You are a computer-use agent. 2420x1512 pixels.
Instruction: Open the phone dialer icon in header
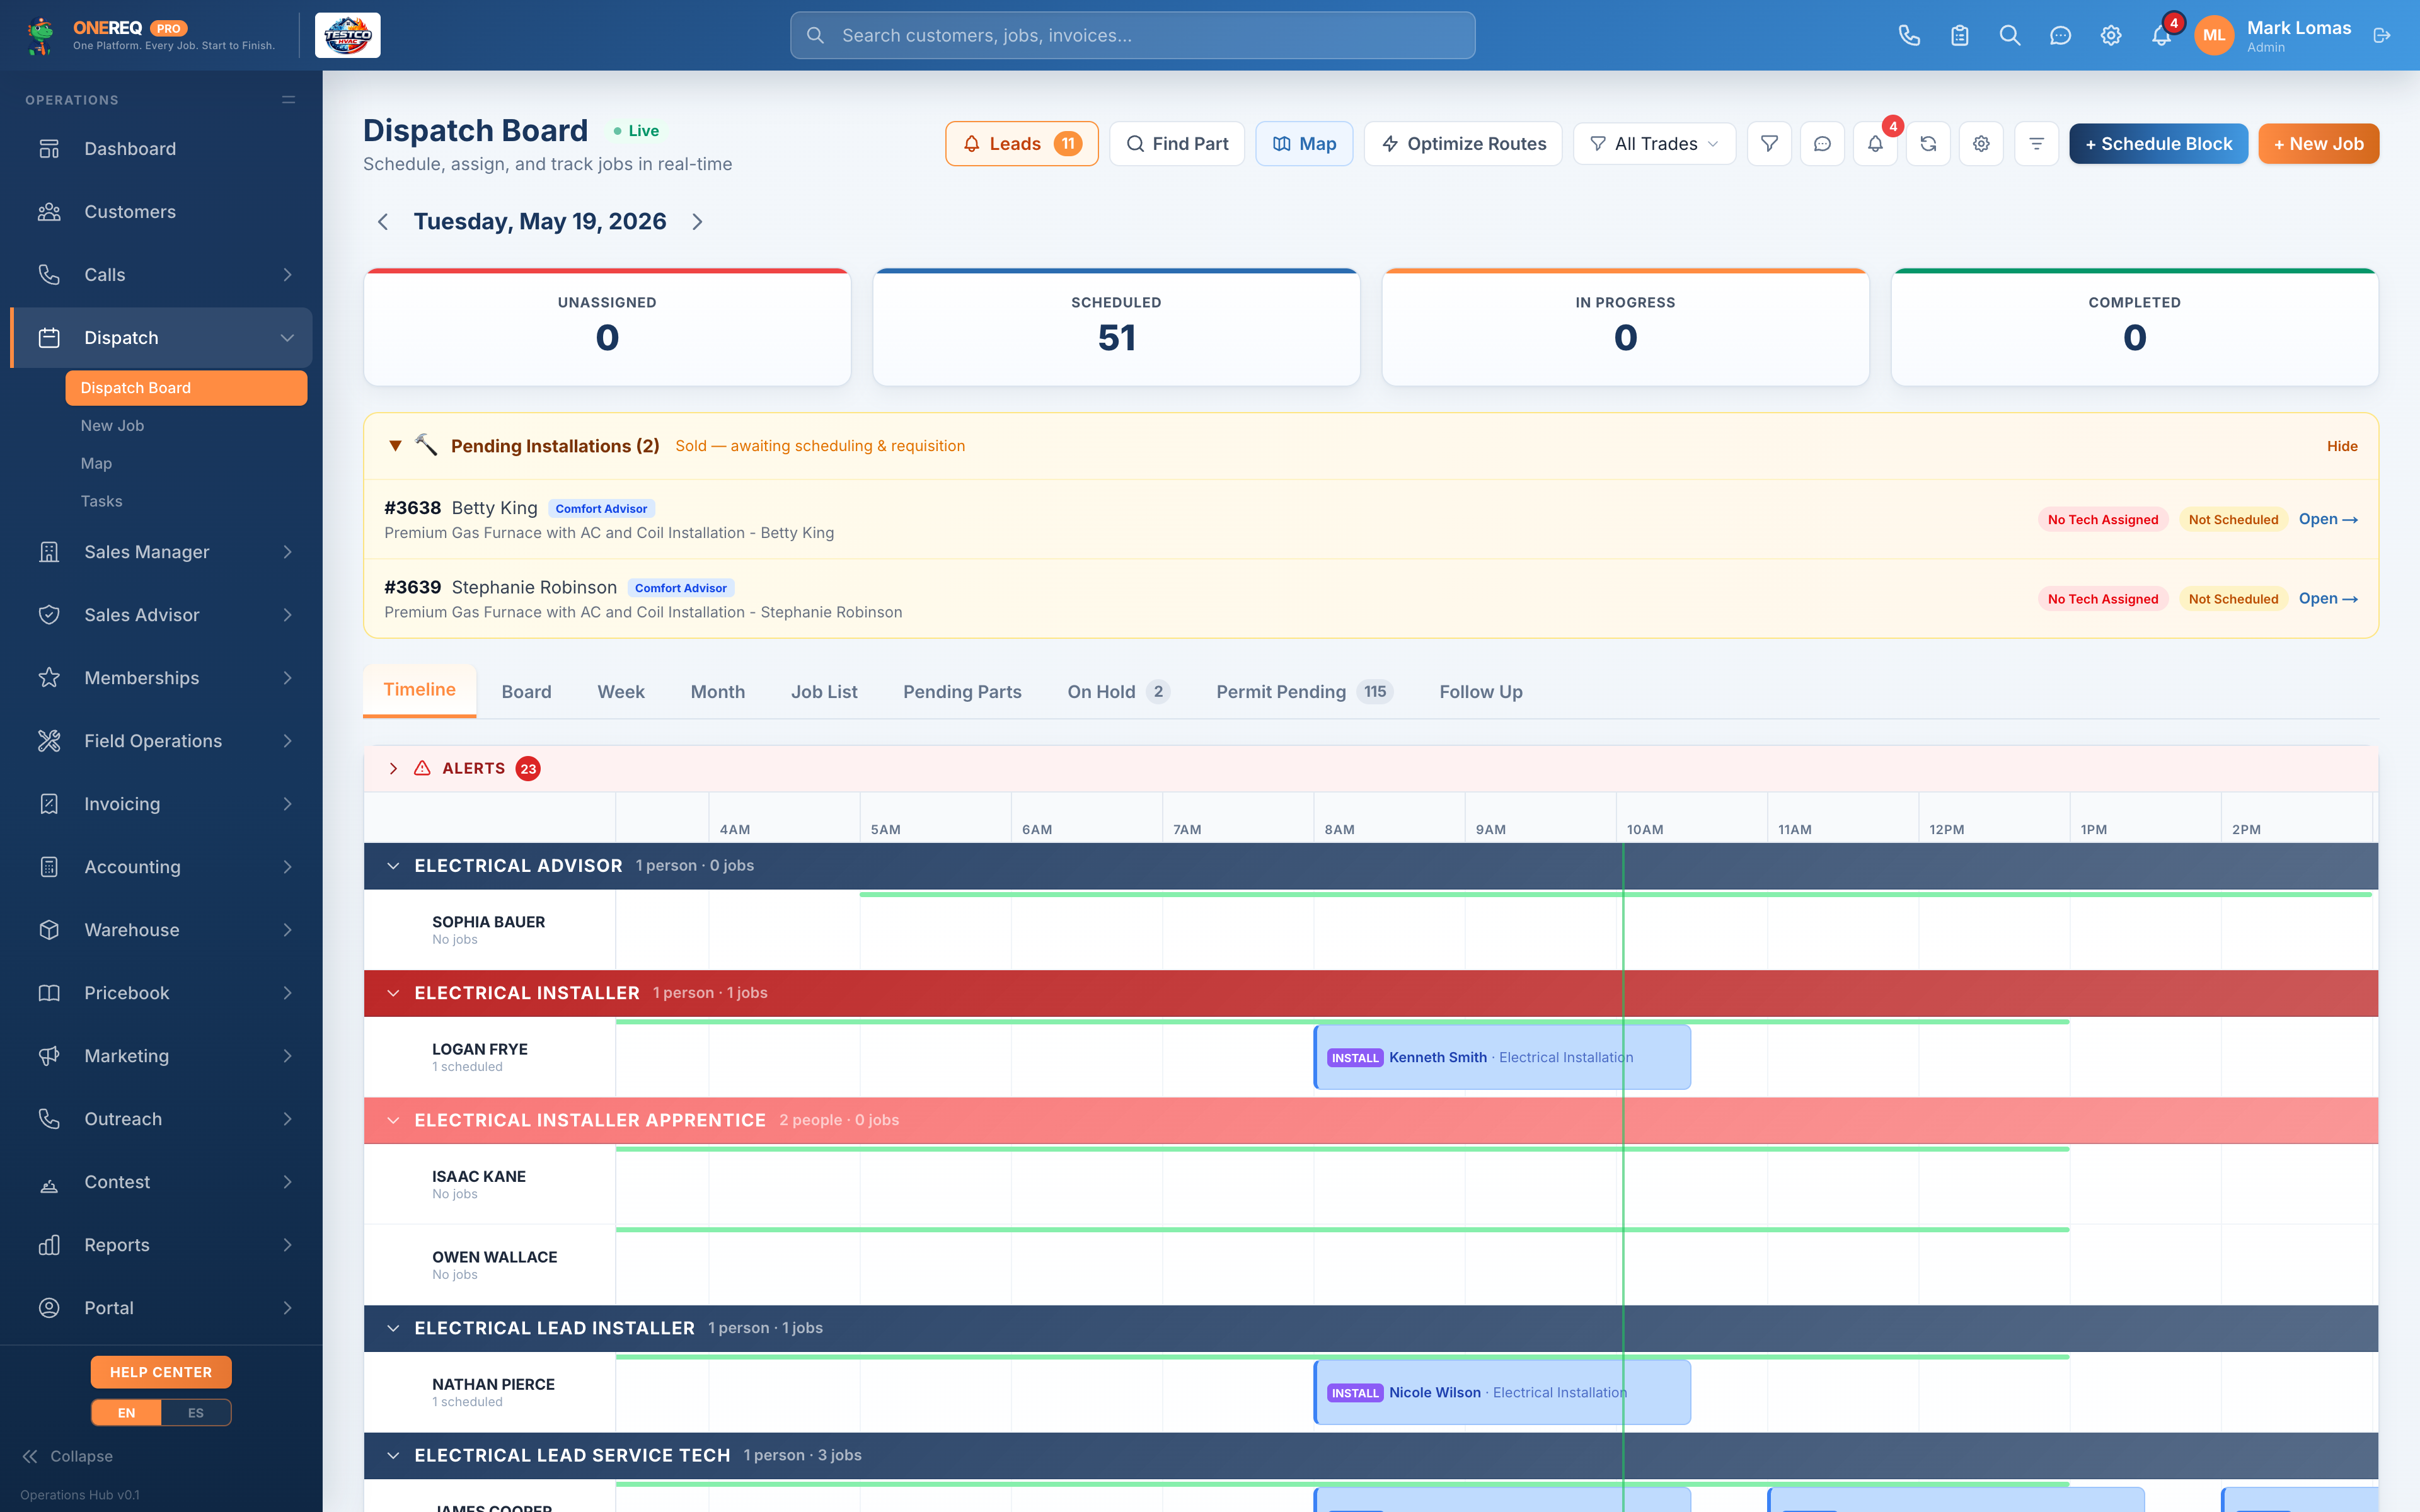point(1909,35)
